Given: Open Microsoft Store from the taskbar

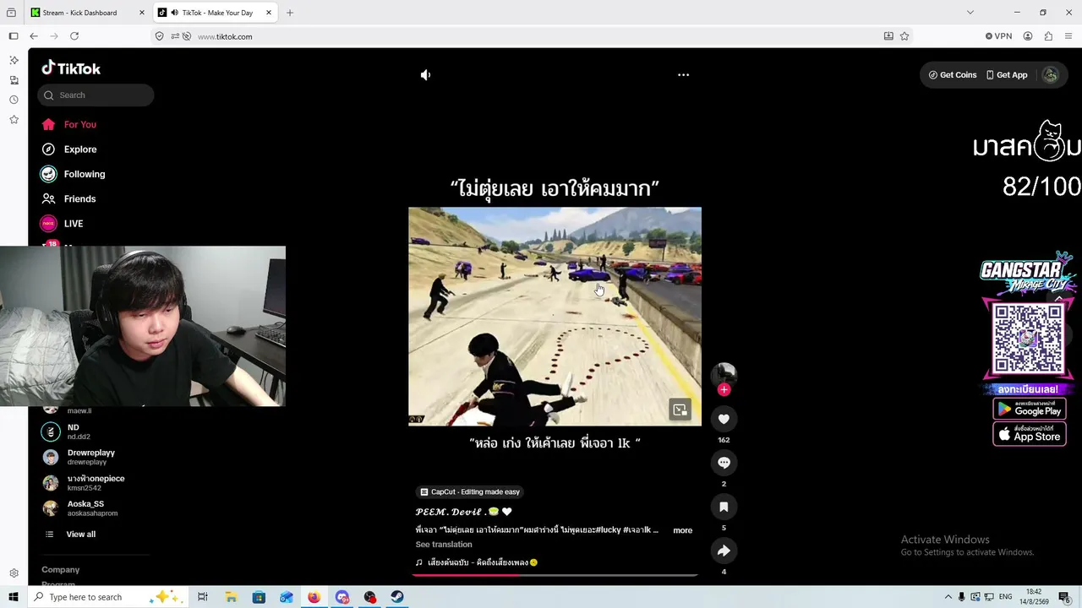Looking at the screenshot, I should click(259, 597).
